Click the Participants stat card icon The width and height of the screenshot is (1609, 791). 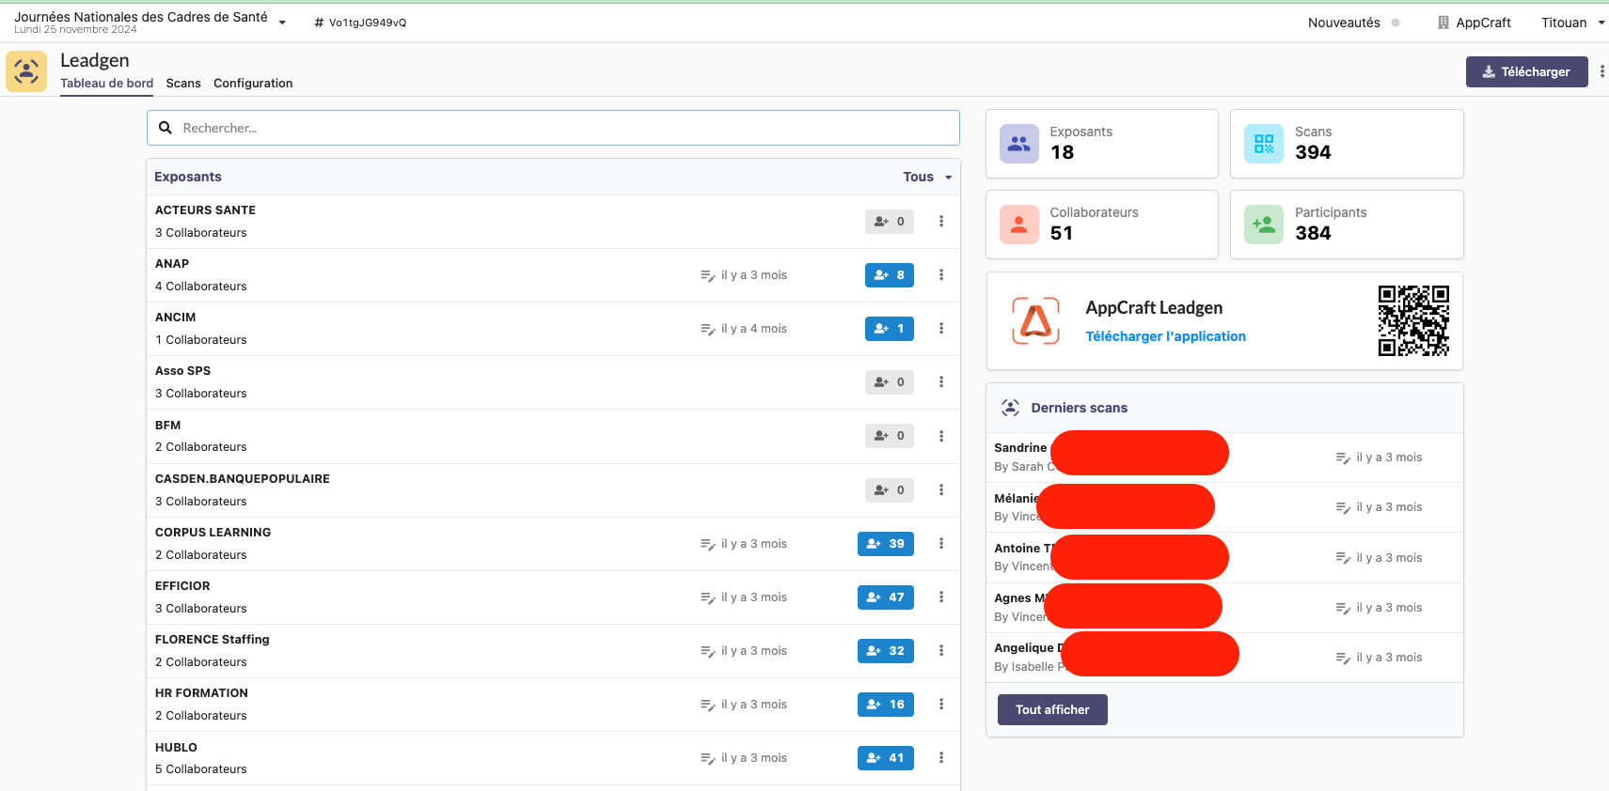click(1263, 225)
